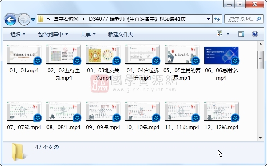Image resolution: width=267 pixels, height=166 pixels.
Task: Click the file name 11、11龙.mp4
Action: click(182, 127)
